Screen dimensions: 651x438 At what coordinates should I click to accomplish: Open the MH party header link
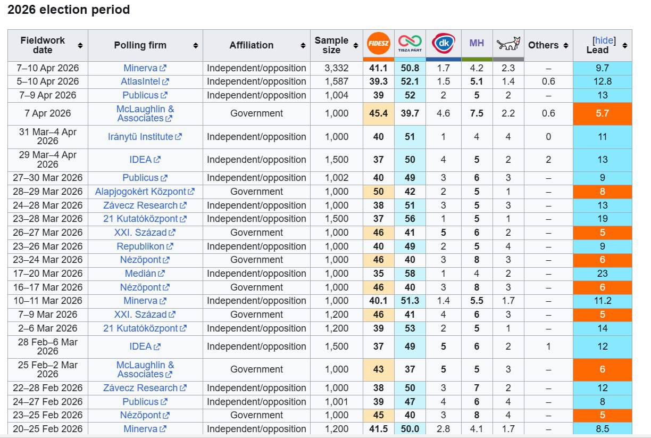[x=477, y=43]
